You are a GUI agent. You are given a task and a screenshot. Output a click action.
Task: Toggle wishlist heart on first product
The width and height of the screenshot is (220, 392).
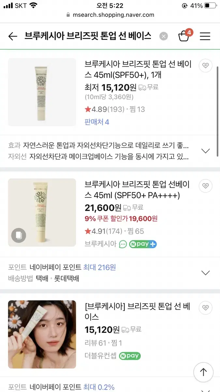[205, 65]
